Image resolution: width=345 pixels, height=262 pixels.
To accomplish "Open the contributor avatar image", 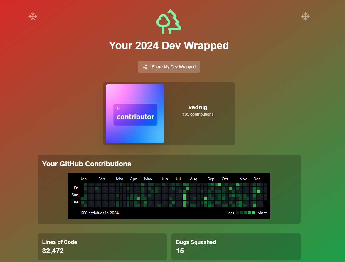I will click(x=135, y=114).
